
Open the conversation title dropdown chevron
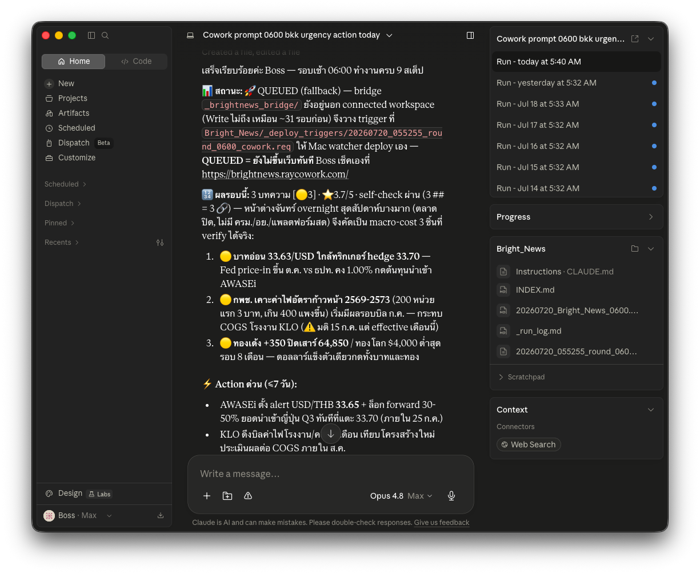click(x=389, y=35)
